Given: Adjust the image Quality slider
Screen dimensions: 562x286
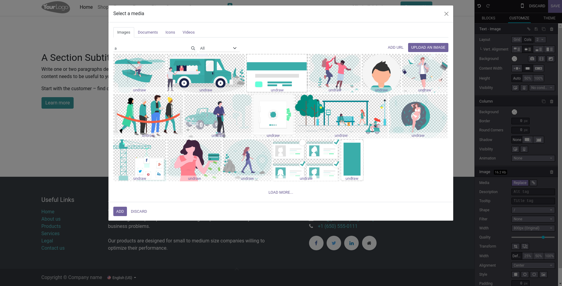Looking at the screenshot, I should click(x=533, y=237).
